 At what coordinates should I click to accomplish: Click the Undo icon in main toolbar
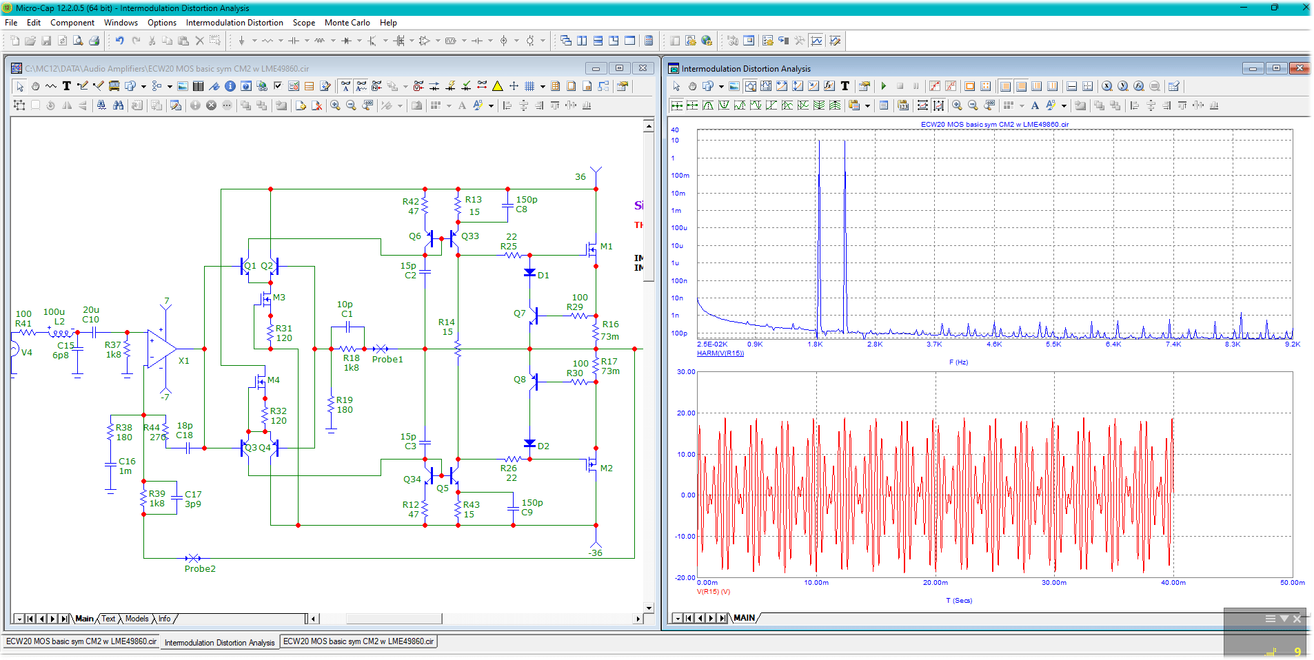[120, 41]
